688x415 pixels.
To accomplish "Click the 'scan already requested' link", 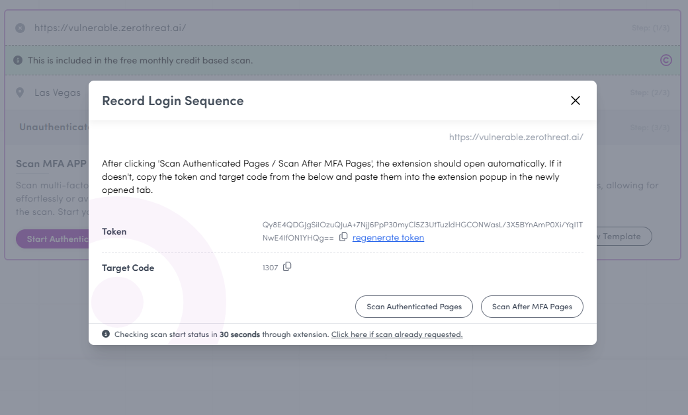I will (x=397, y=334).
